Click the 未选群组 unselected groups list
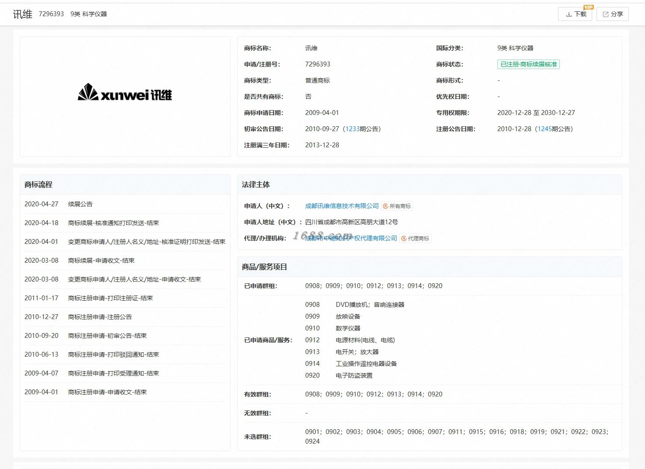 (x=457, y=437)
